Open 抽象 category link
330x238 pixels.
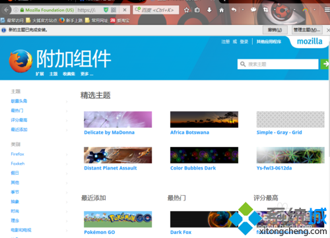[x=15, y=202]
